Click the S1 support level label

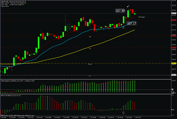click(90, 76)
